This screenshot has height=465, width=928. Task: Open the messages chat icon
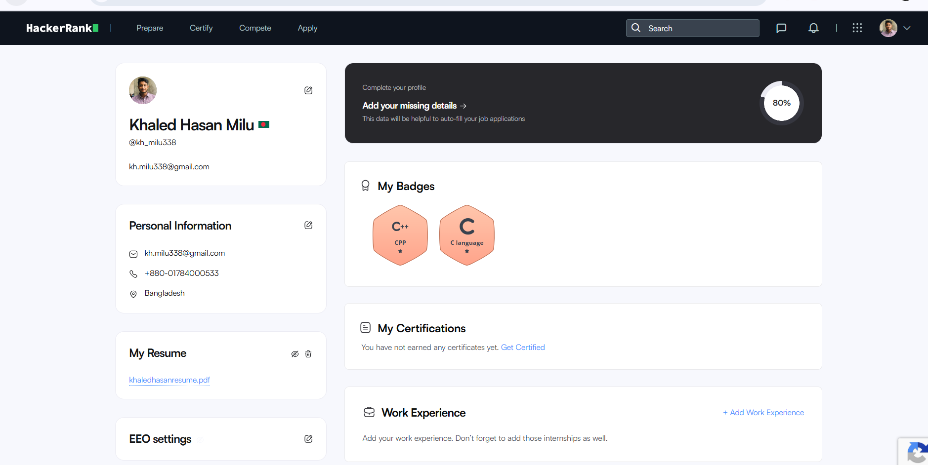pos(781,28)
